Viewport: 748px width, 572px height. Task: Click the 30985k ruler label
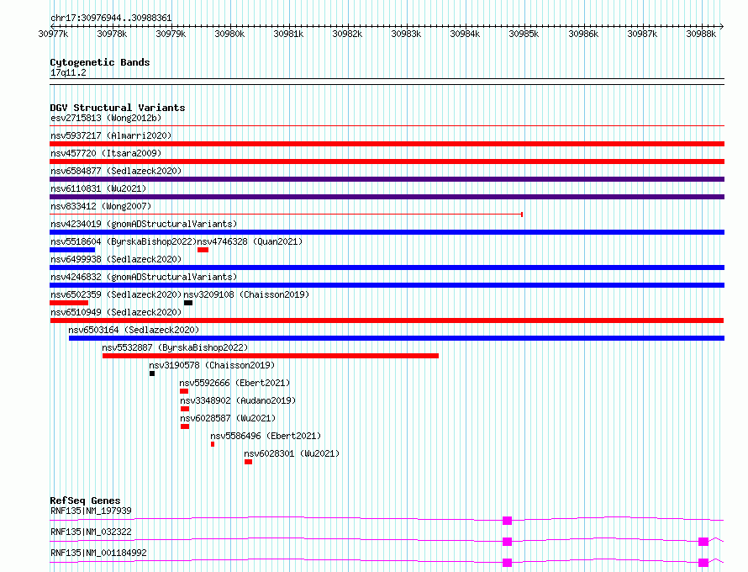(524, 34)
